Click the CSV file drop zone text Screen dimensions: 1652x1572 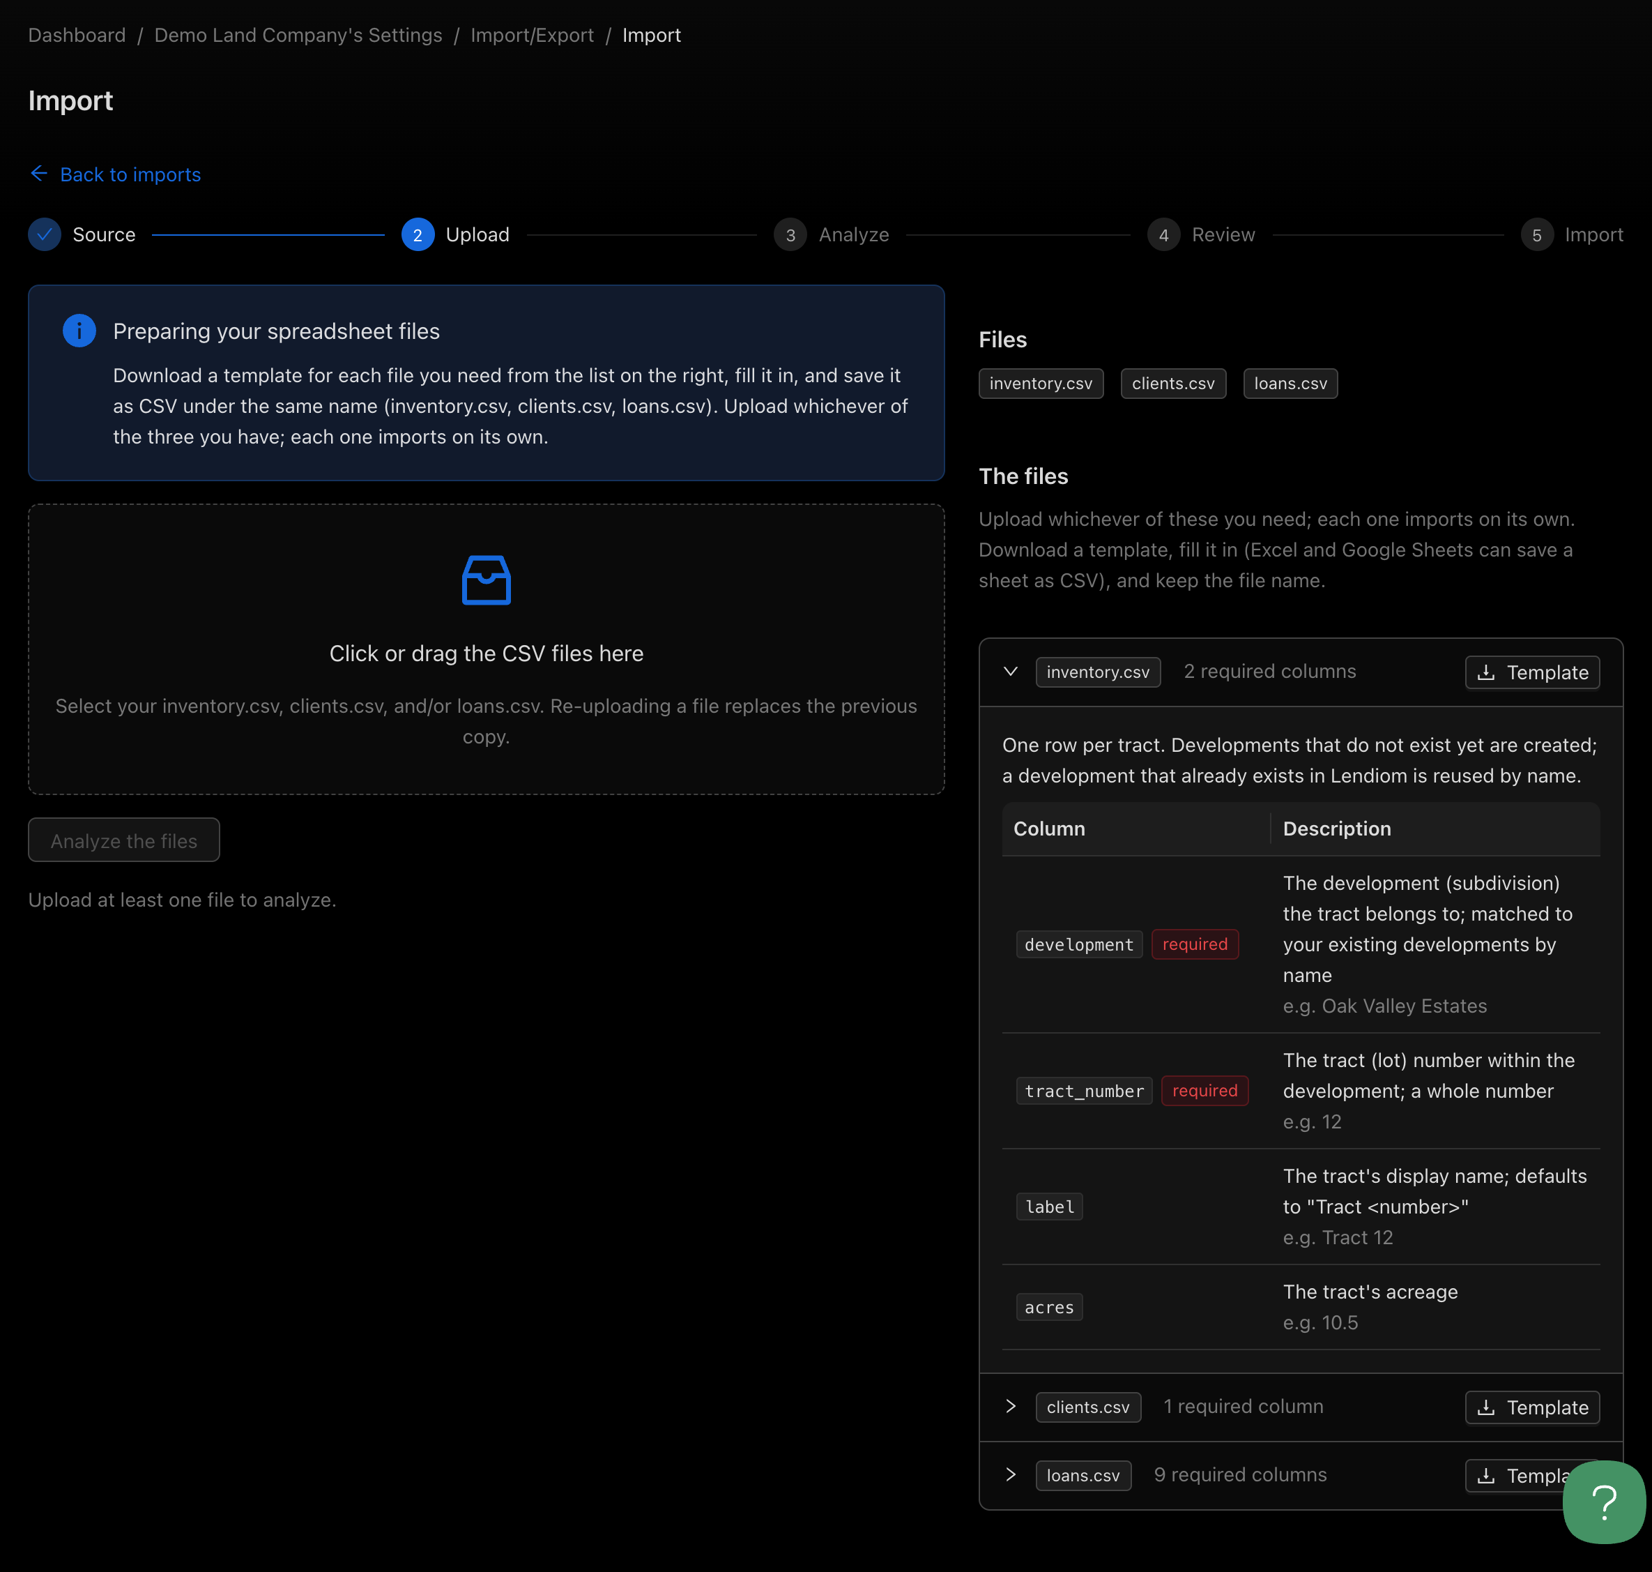[487, 653]
